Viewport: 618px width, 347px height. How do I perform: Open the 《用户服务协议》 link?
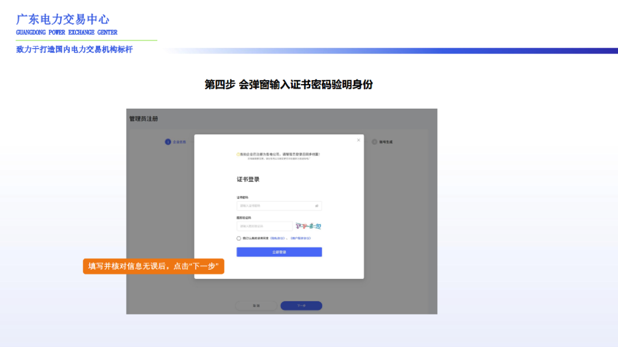point(303,238)
